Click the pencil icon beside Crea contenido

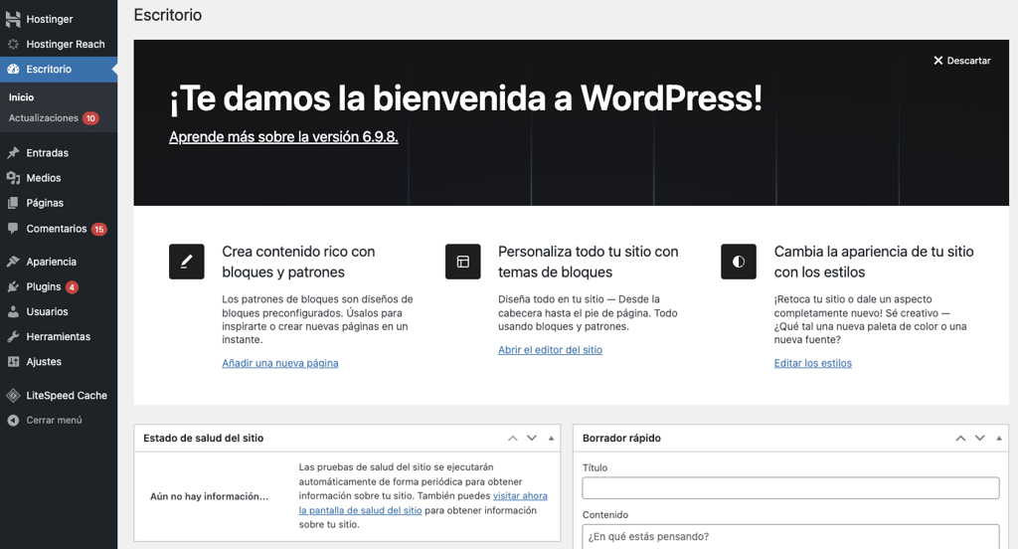pyautogui.click(x=186, y=262)
